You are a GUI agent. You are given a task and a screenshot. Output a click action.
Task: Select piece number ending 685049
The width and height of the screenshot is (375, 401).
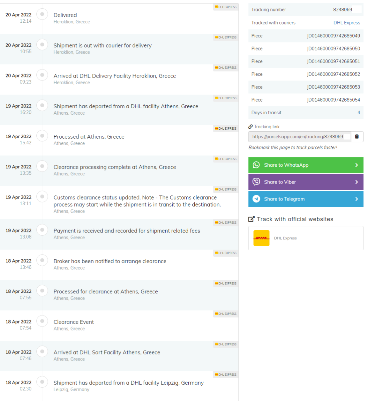coord(334,36)
